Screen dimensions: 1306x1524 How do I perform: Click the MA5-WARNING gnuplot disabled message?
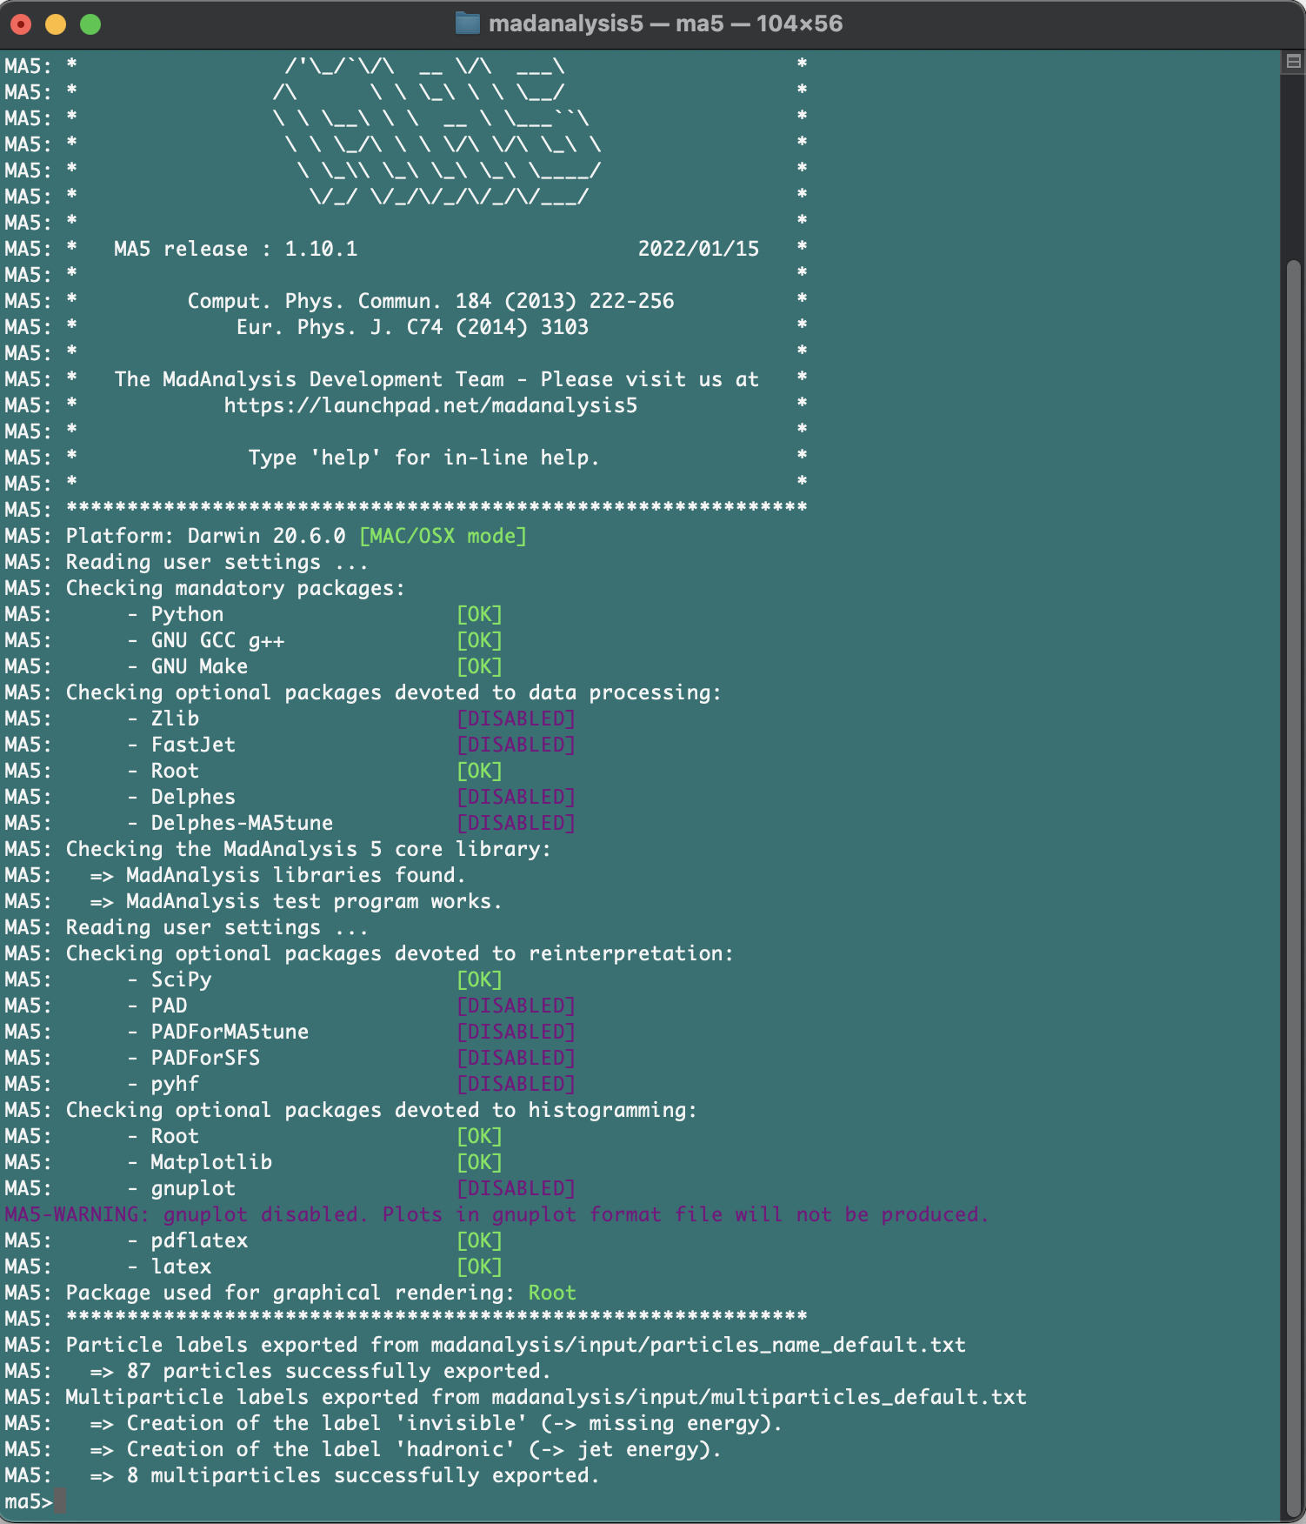pyautogui.click(x=496, y=1214)
